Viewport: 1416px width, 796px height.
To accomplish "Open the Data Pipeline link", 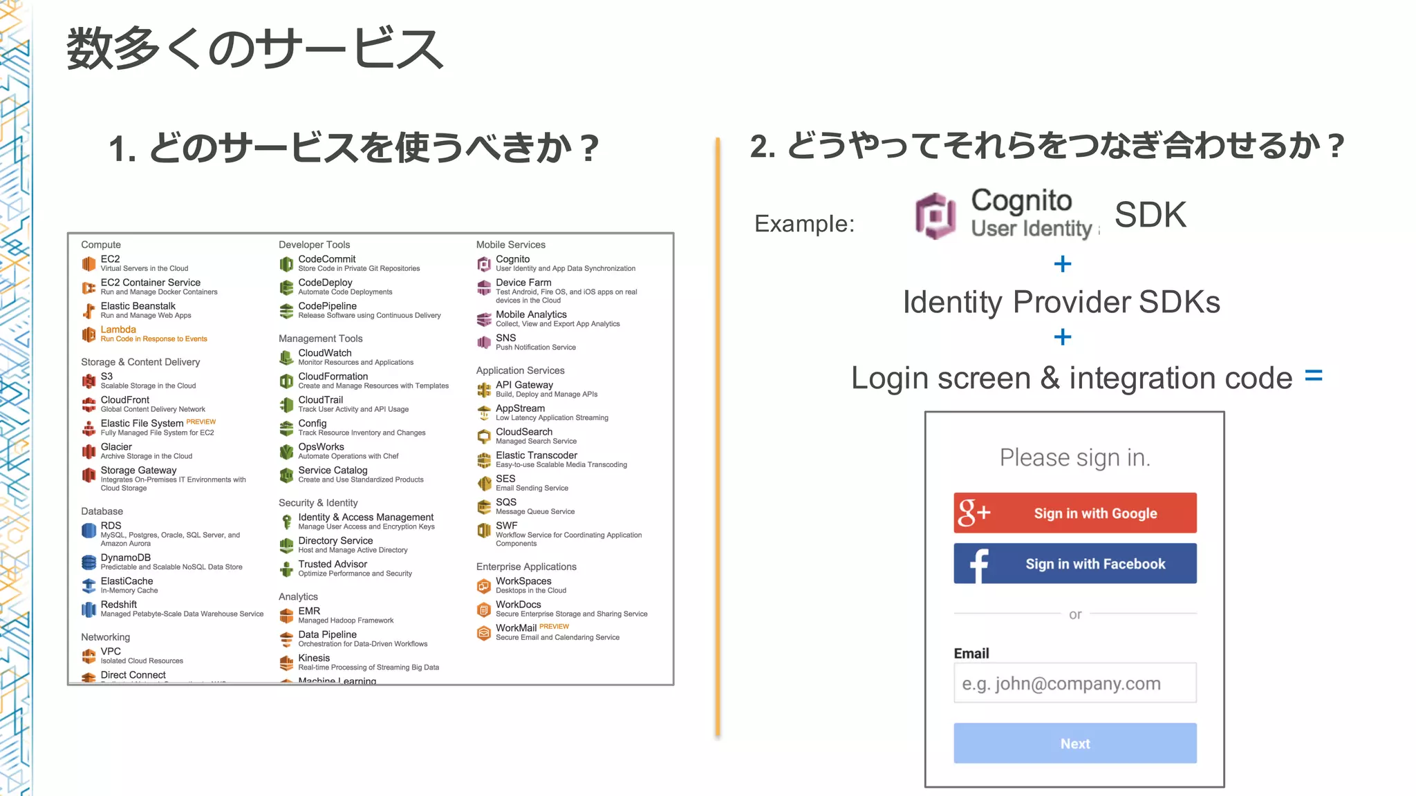I will (x=327, y=635).
